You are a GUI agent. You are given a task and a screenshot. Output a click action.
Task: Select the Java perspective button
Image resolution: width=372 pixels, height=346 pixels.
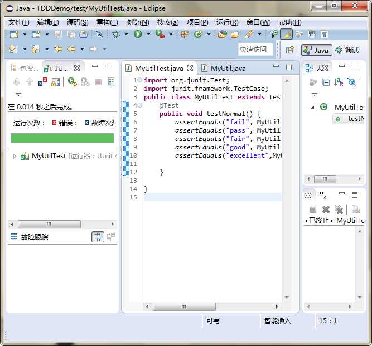click(x=316, y=50)
